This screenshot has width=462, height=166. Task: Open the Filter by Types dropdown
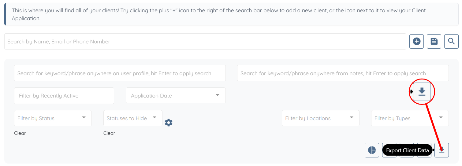[x=410, y=118]
